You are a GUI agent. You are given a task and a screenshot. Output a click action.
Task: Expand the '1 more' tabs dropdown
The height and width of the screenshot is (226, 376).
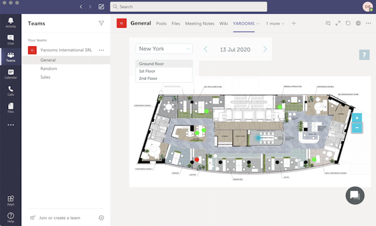(x=275, y=23)
